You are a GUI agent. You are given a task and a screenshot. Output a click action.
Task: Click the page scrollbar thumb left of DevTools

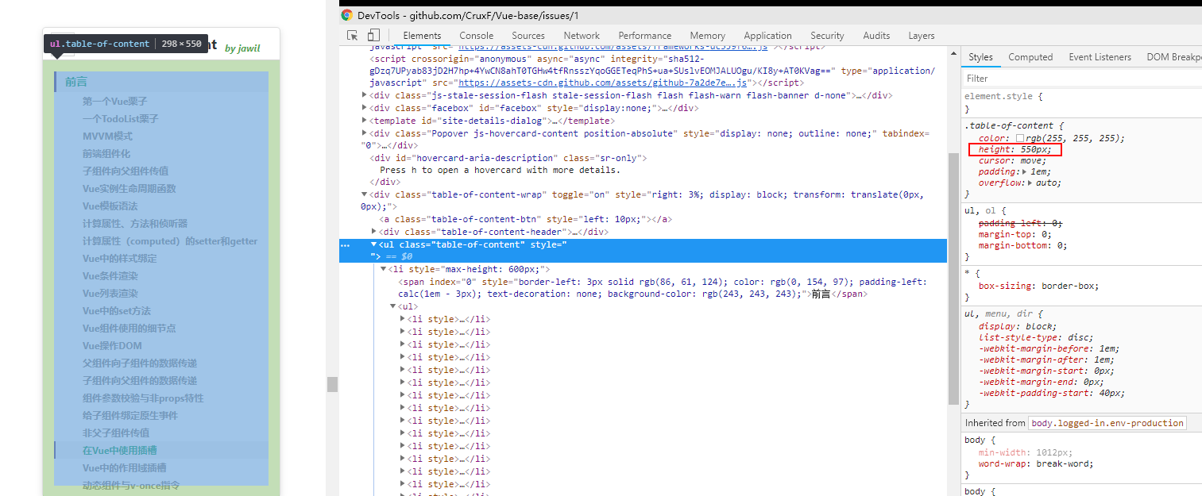pyautogui.click(x=333, y=384)
